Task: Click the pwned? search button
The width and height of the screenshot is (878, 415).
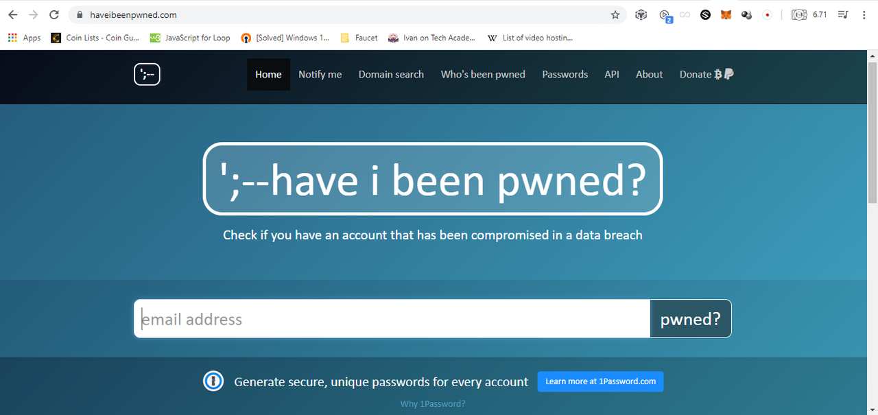Action: pyautogui.click(x=691, y=319)
